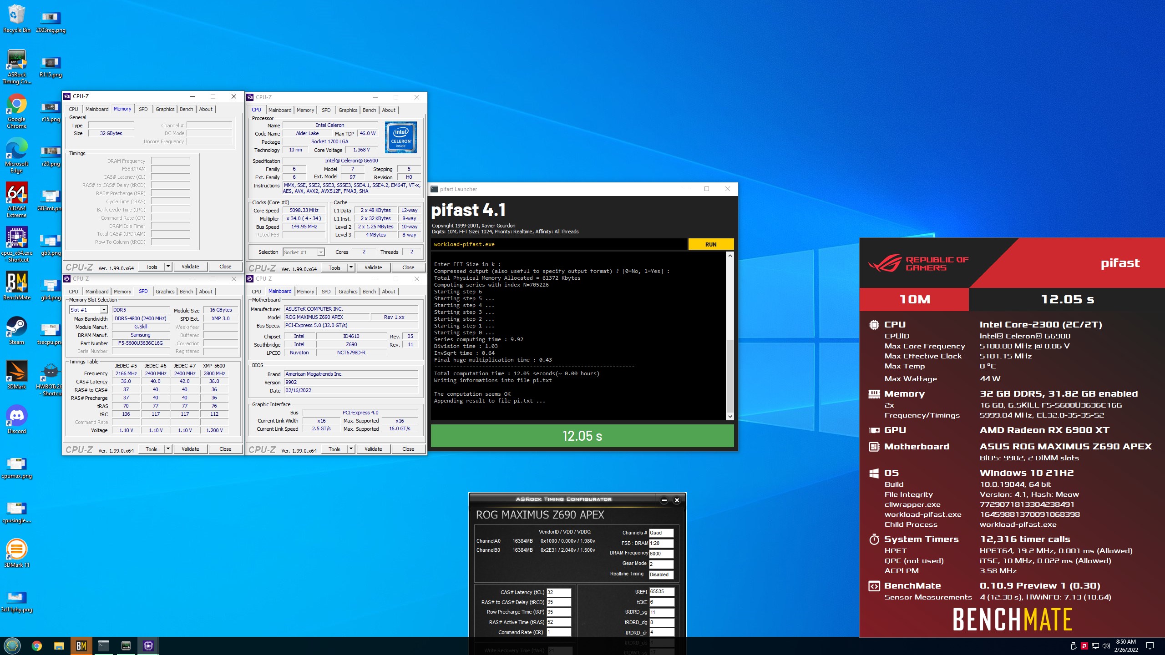1165x655 pixels.
Task: Click Validate in CPU-Z Memory window
Action: [x=190, y=267]
